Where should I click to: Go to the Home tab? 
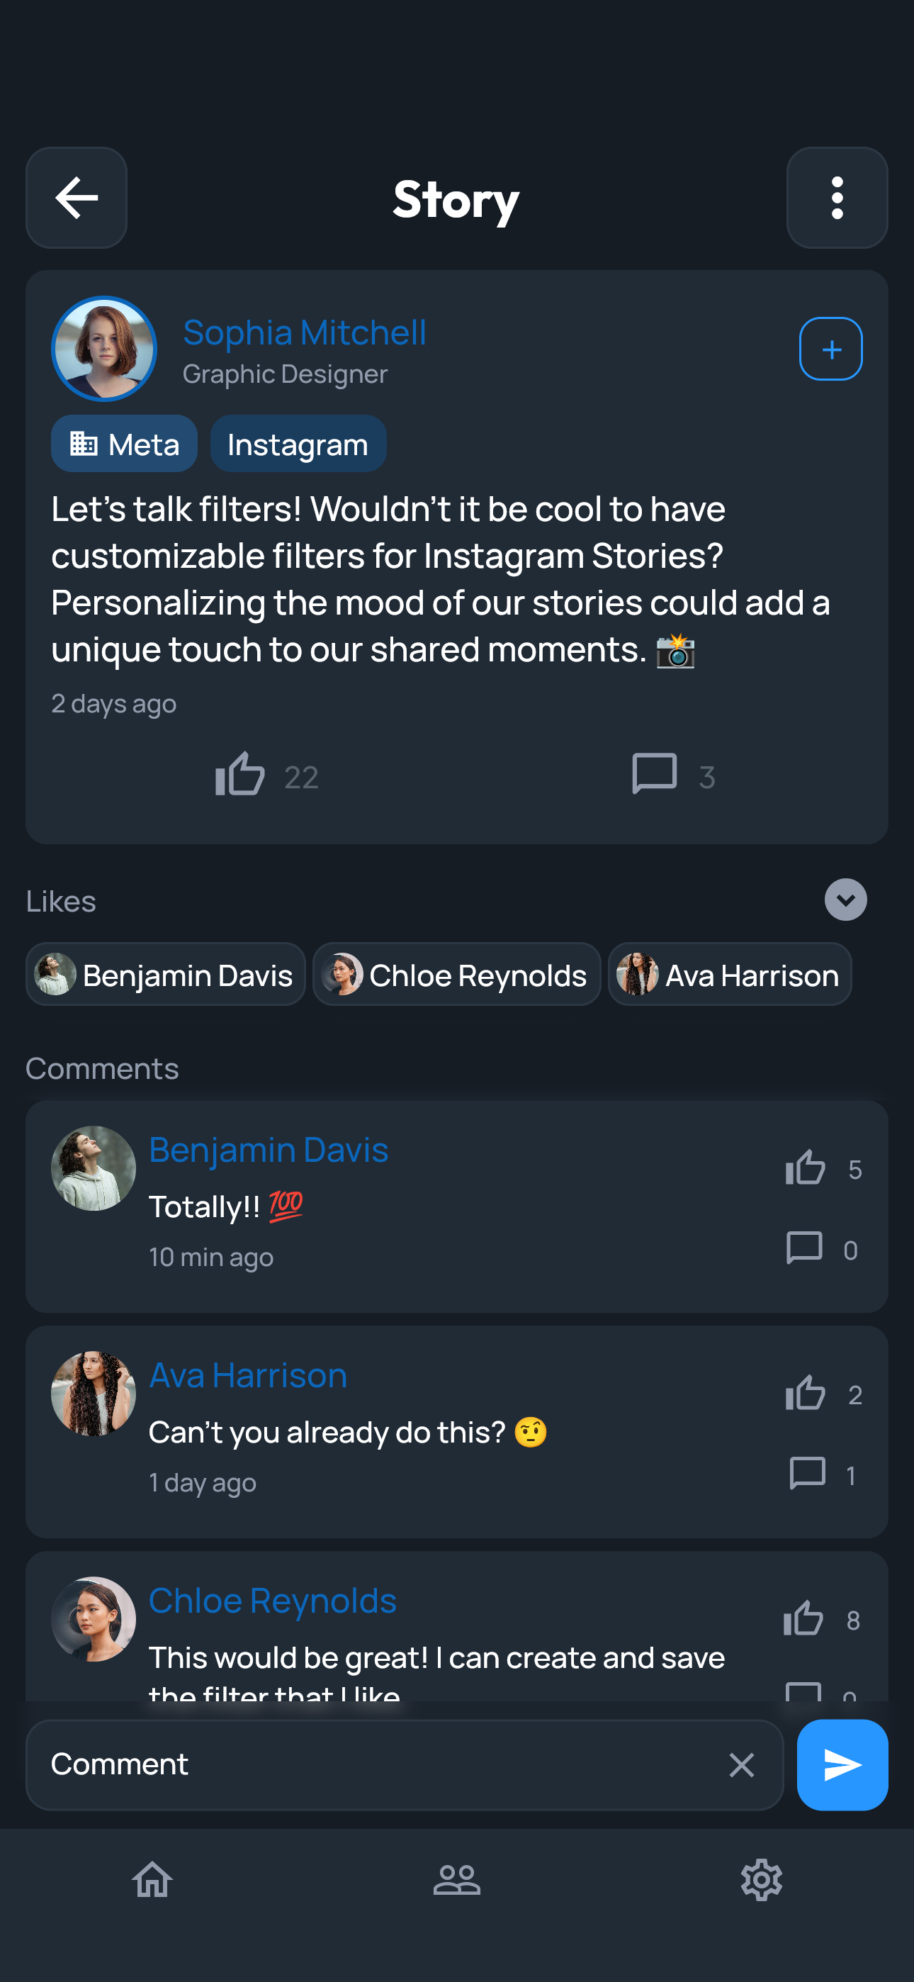[x=152, y=1879]
